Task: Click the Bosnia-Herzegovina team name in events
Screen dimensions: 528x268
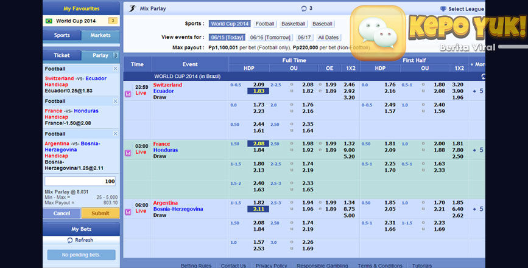Action: [178, 209]
